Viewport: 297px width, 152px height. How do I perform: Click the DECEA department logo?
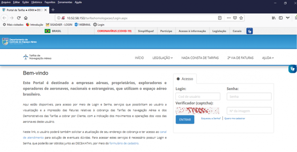[19, 41]
